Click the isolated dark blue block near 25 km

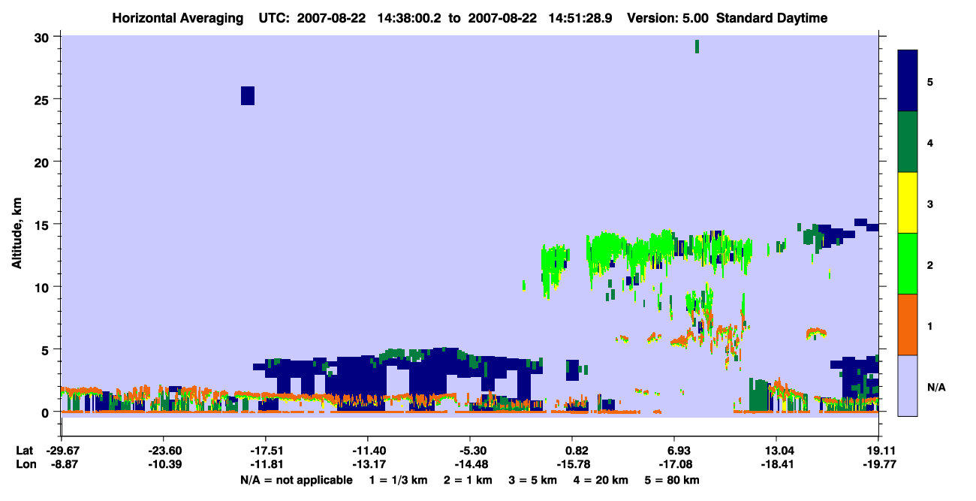point(248,95)
